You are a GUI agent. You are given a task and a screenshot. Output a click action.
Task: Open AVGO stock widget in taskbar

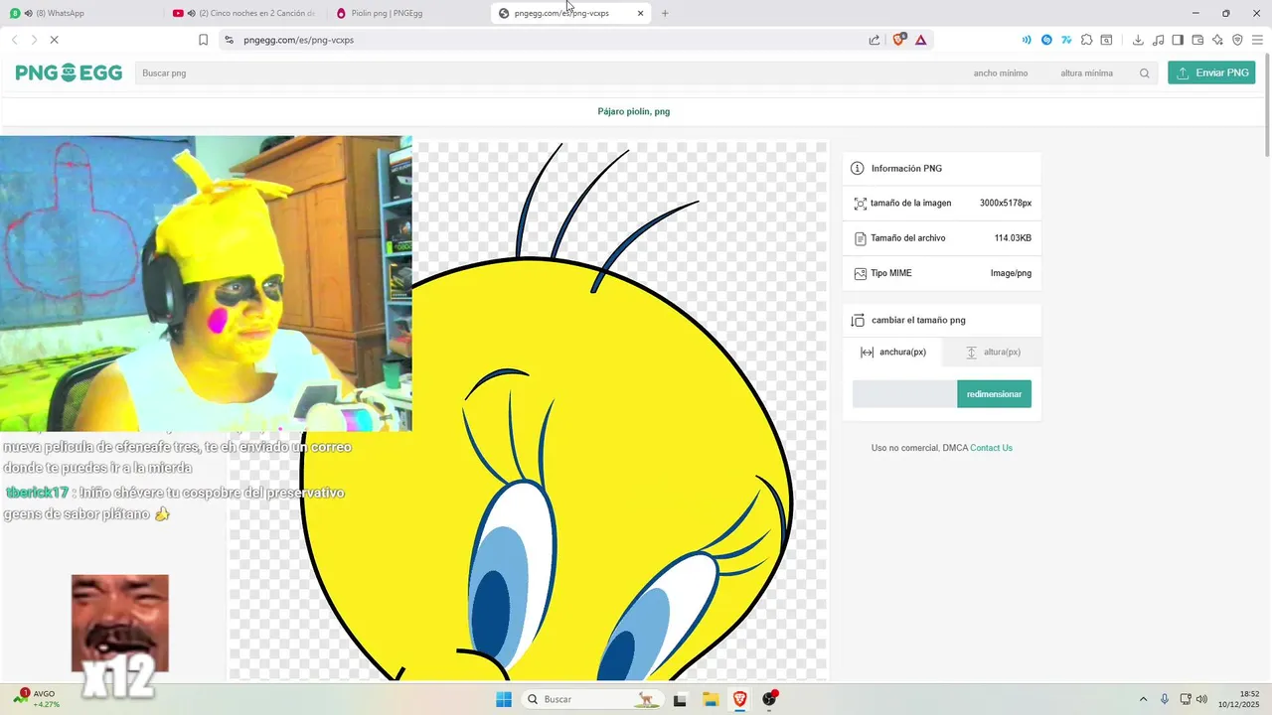tap(38, 699)
